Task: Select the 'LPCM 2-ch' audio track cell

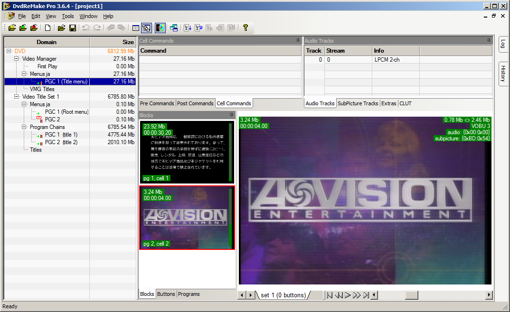Action: coord(396,60)
